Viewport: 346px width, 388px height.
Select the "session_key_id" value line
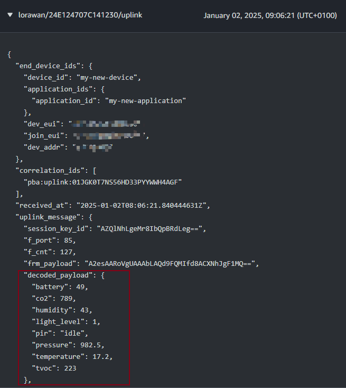[x=115, y=229]
